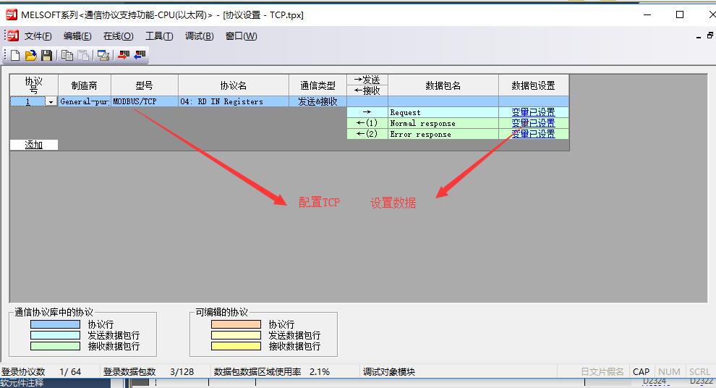Click the 调试对象模块 status bar entry

389,371
